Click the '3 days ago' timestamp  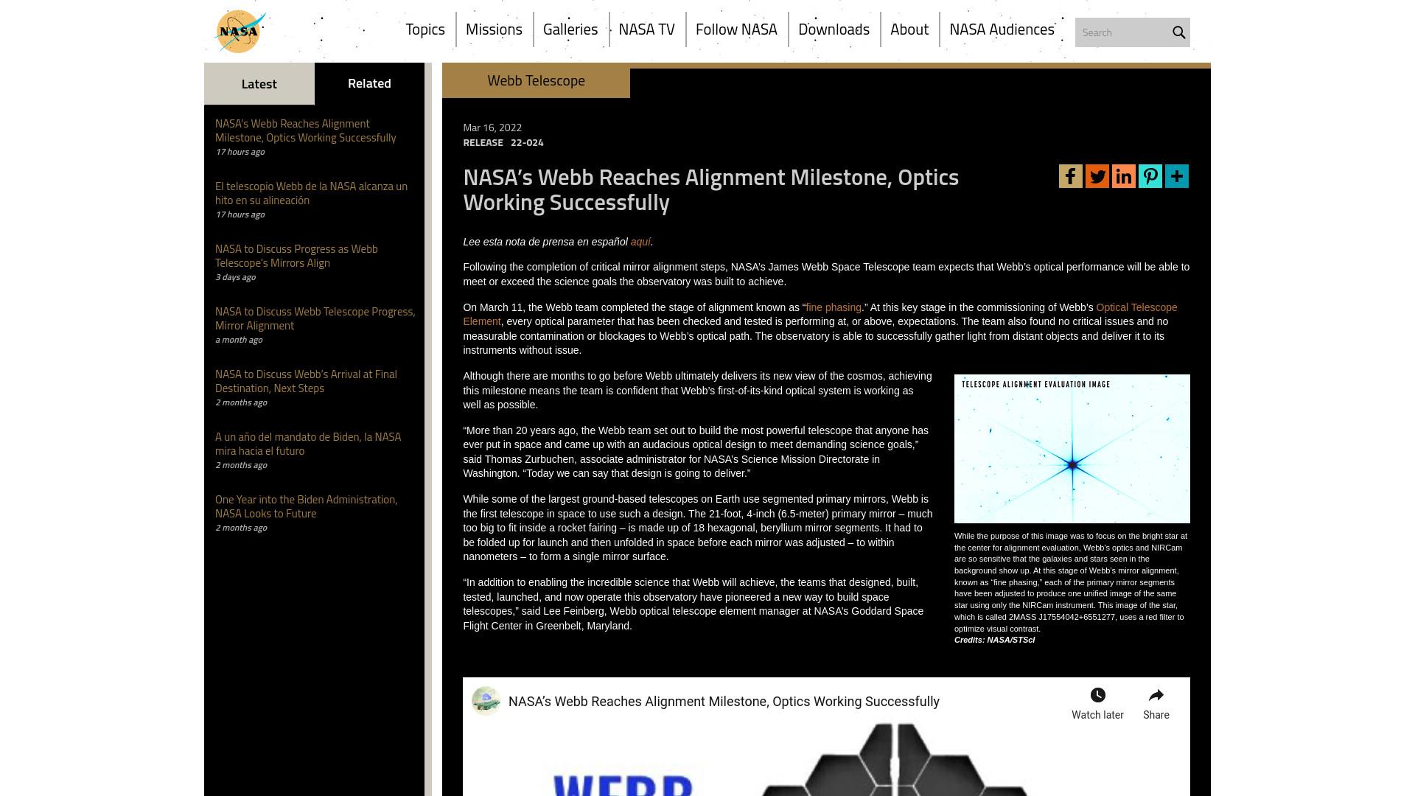pos(235,277)
